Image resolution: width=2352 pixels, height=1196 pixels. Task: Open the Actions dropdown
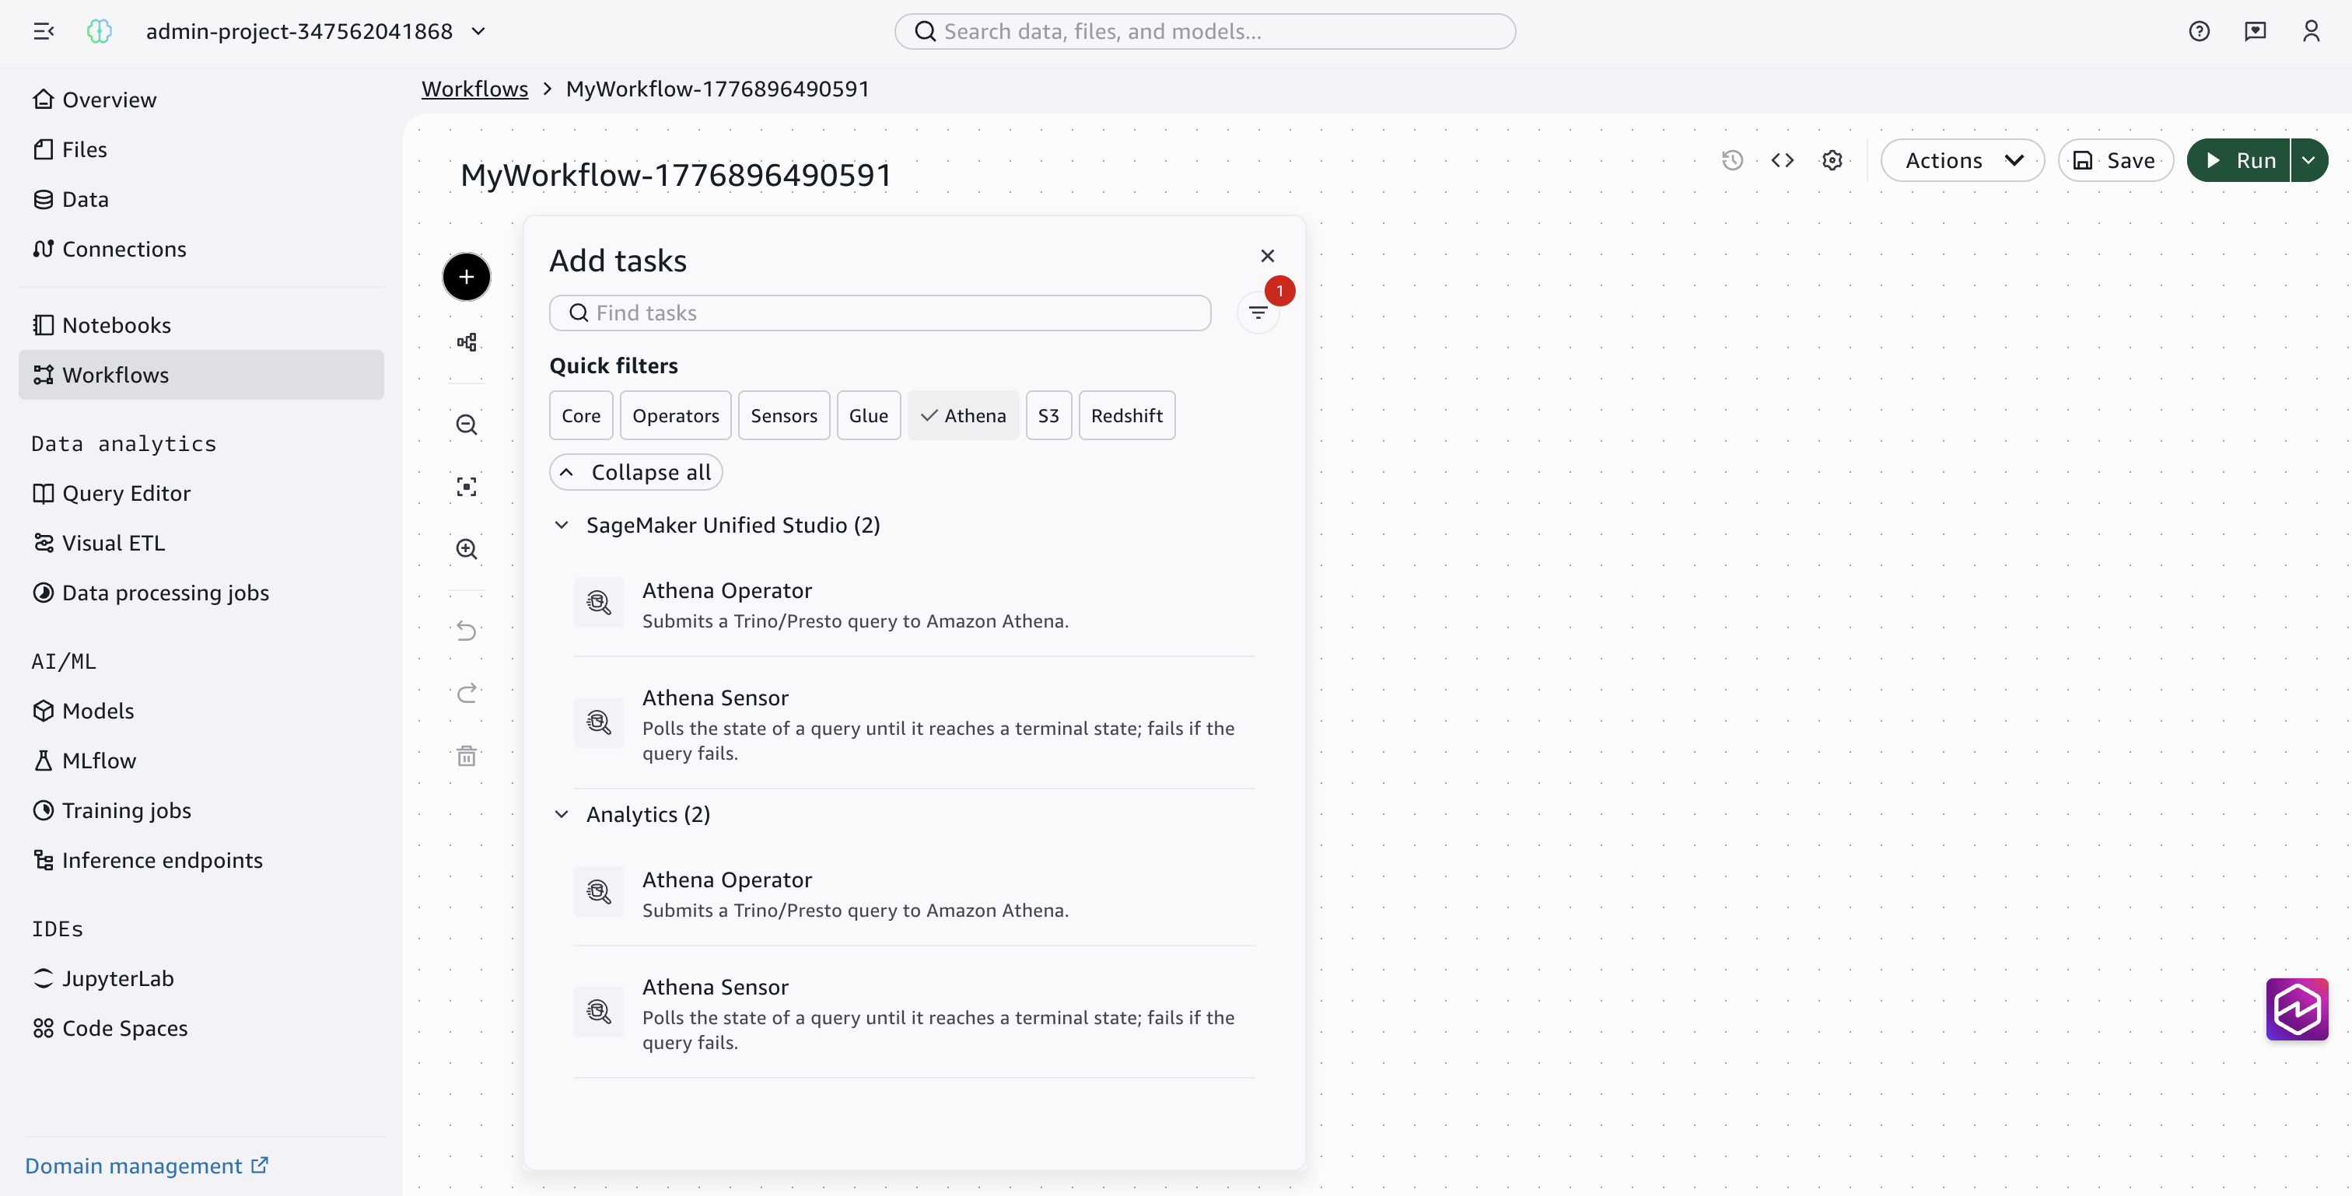pyautogui.click(x=1962, y=161)
